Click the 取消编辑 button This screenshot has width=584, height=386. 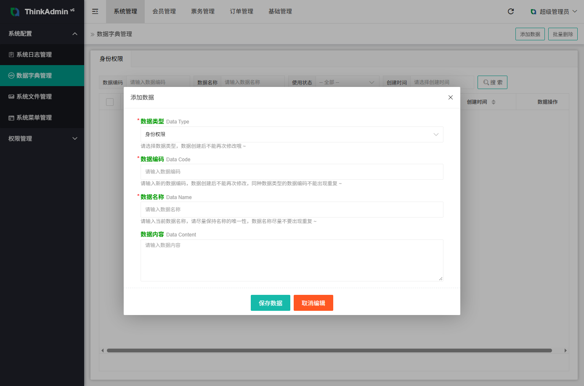coord(313,303)
